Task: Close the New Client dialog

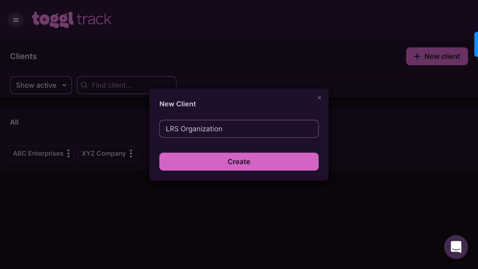Action: tap(319, 98)
